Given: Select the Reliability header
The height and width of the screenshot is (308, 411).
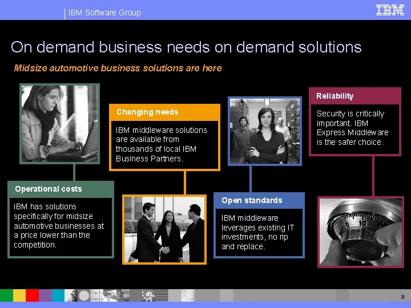Looking at the screenshot, I should [x=335, y=96].
